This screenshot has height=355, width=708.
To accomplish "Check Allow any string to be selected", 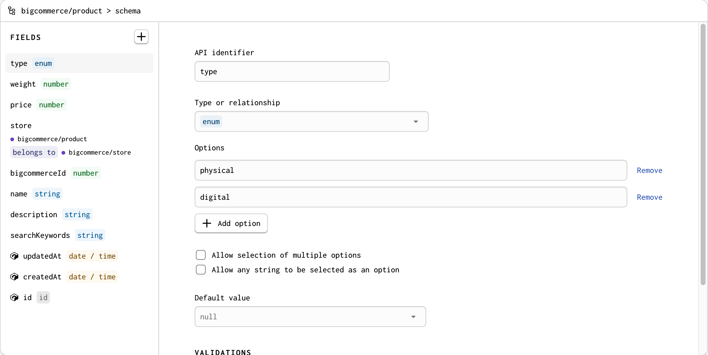I will [x=201, y=270].
